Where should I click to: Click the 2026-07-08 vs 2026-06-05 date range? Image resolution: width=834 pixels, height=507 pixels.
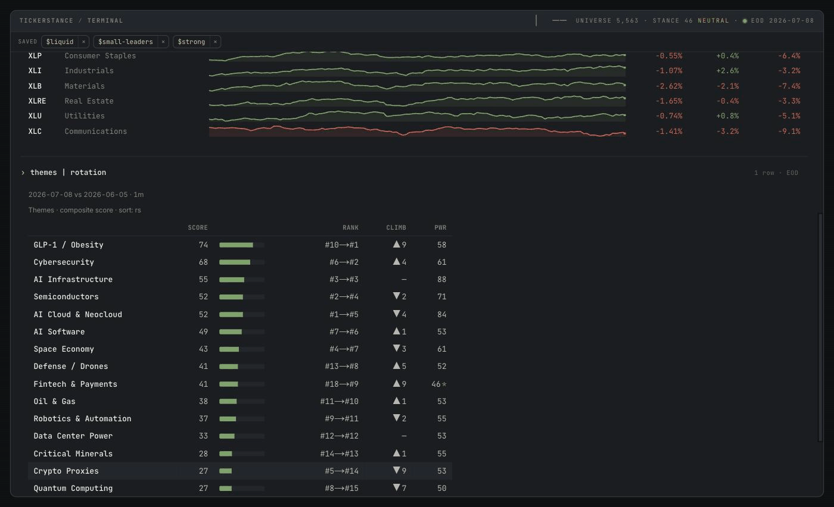click(x=78, y=195)
